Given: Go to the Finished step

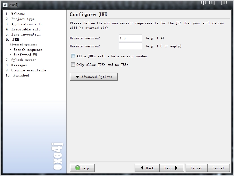Looking at the screenshot, I should coord(17,75).
